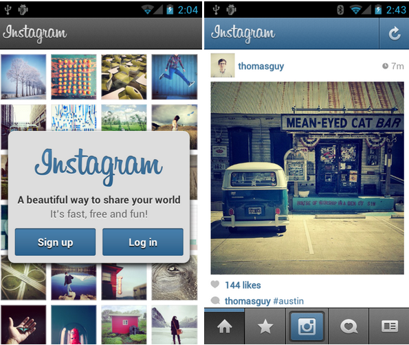Screen dimensions: 409x345
Task: Select the red barn photo thumbnail
Action: [x=124, y=324]
